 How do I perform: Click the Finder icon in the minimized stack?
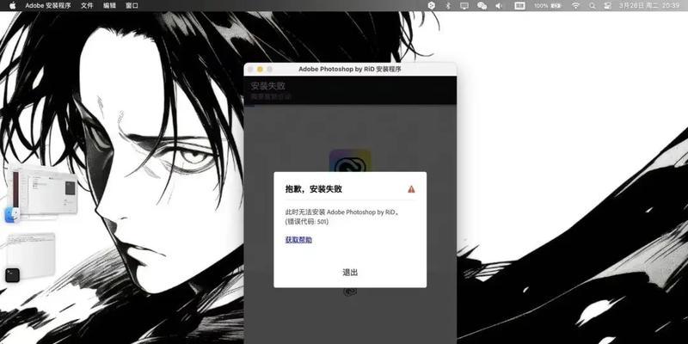pyautogui.click(x=12, y=215)
